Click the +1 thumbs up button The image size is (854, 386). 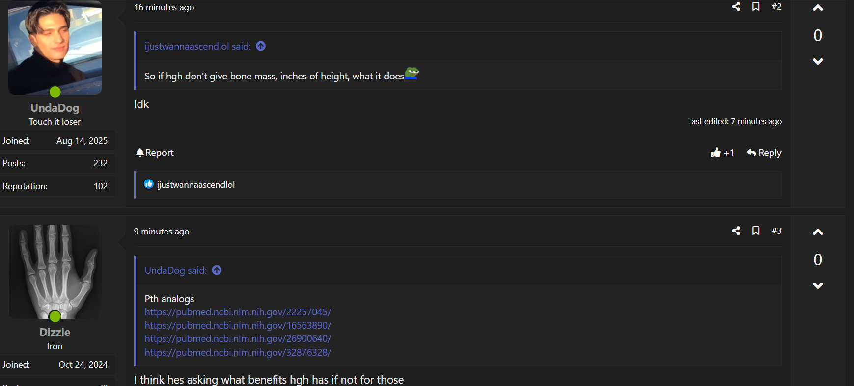pyautogui.click(x=722, y=153)
